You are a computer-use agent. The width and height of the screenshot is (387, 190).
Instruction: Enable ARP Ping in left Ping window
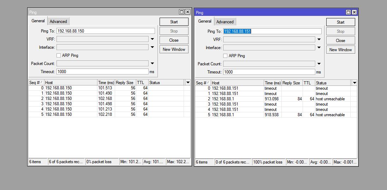[59, 55]
